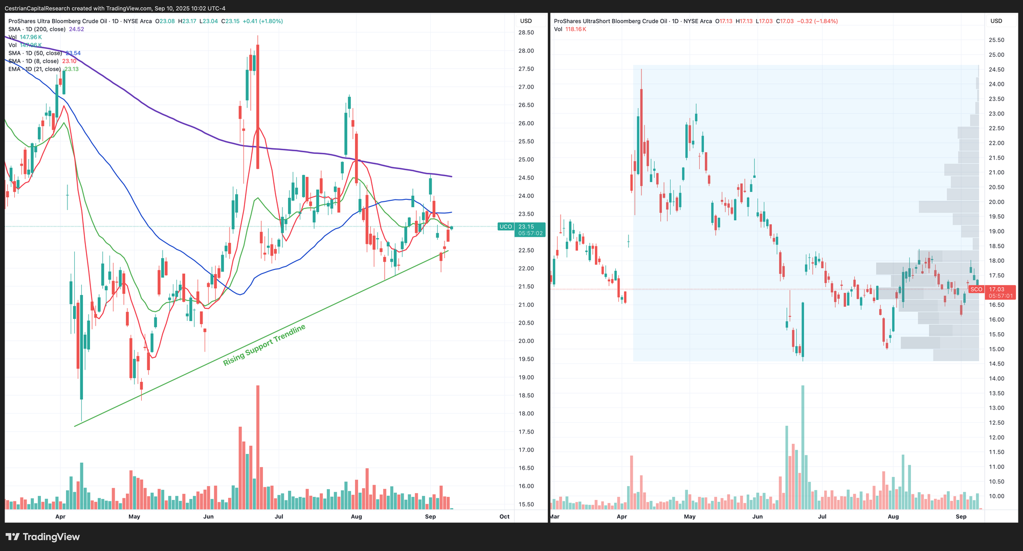Click the 28.50 price level on UCO axis
The image size is (1023, 551).
526,33
